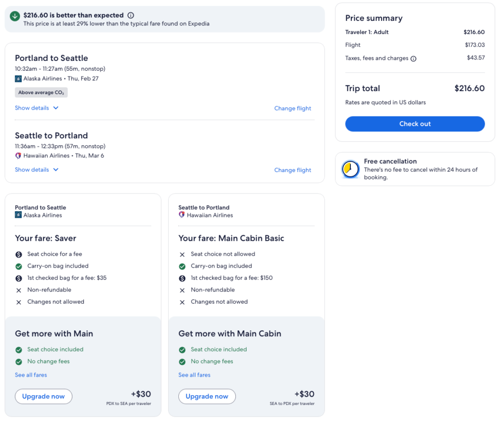This screenshot has height=422, width=499.
Task: Click the free cancellation clock icon
Action: click(x=350, y=169)
